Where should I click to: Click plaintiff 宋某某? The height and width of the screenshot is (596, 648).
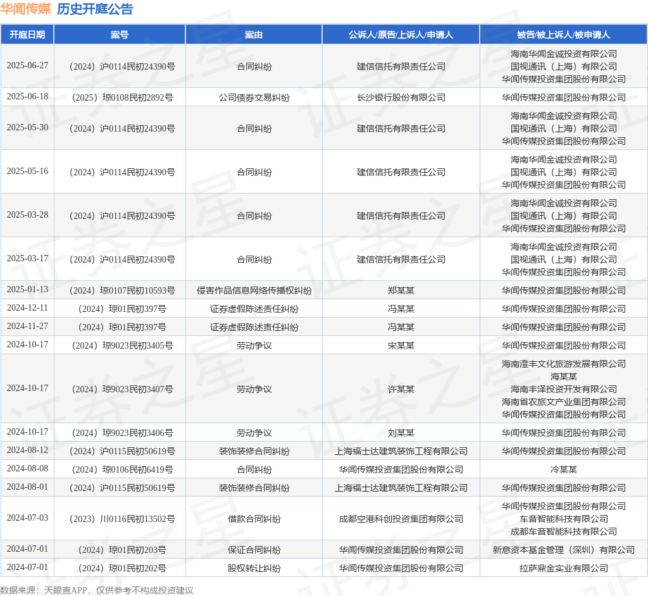(x=401, y=345)
